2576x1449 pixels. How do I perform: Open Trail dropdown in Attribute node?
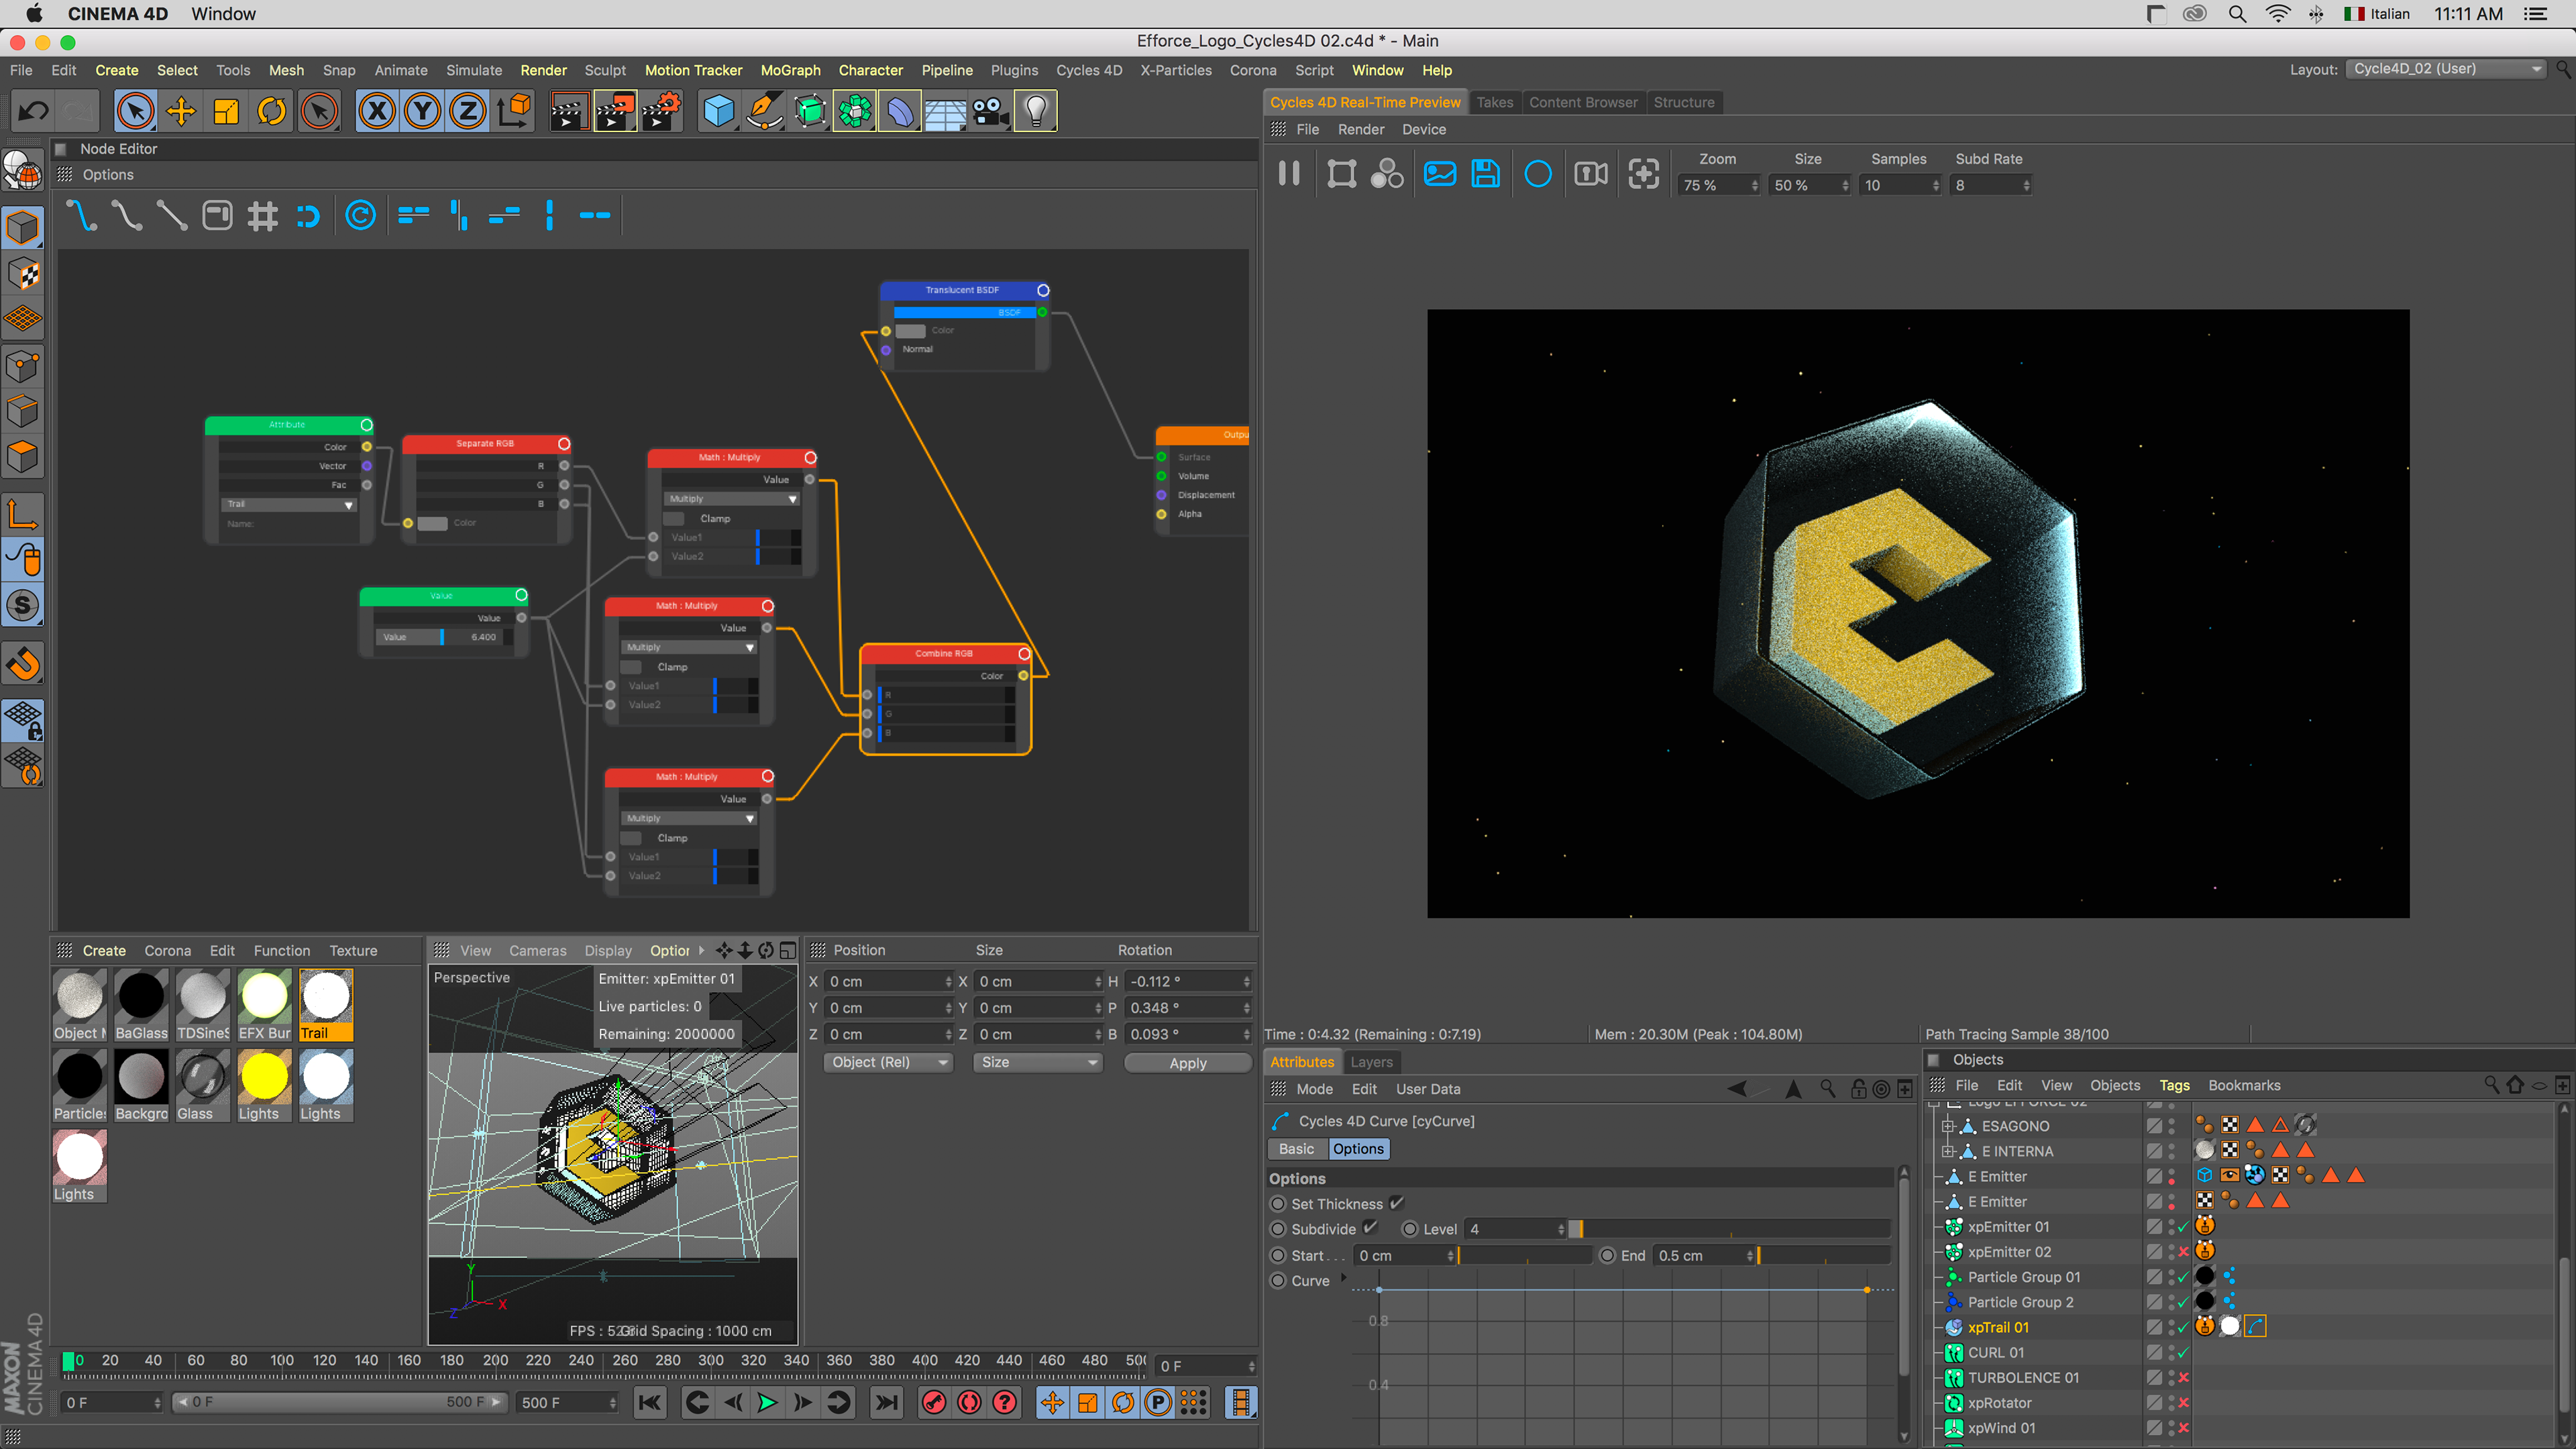pyautogui.click(x=288, y=504)
